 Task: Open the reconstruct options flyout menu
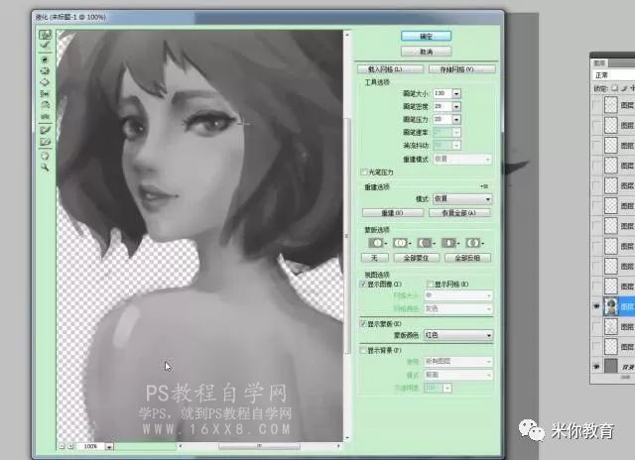pyautogui.click(x=484, y=186)
